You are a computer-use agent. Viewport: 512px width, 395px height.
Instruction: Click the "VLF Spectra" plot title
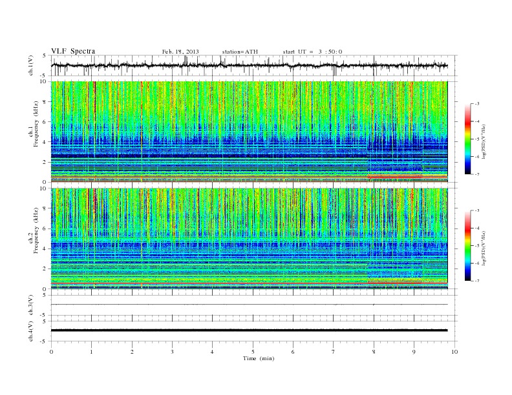73,51
